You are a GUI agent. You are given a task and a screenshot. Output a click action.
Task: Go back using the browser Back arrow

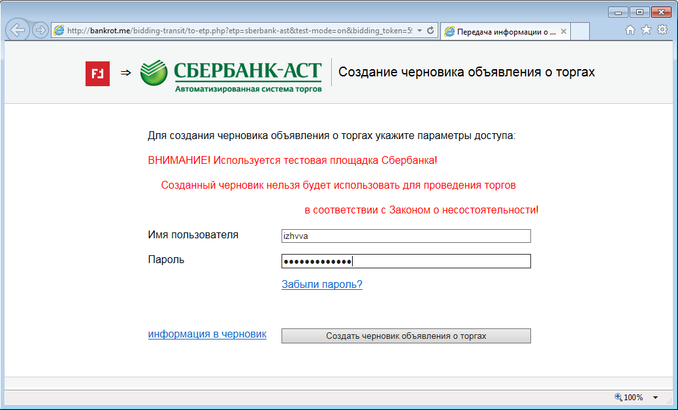(17, 30)
